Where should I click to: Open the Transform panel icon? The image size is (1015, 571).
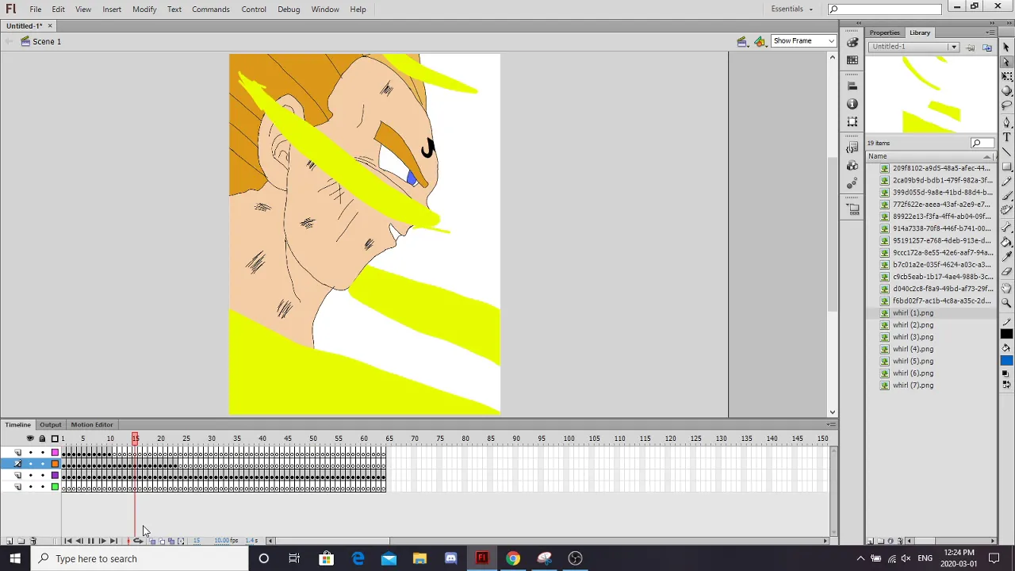(x=852, y=121)
